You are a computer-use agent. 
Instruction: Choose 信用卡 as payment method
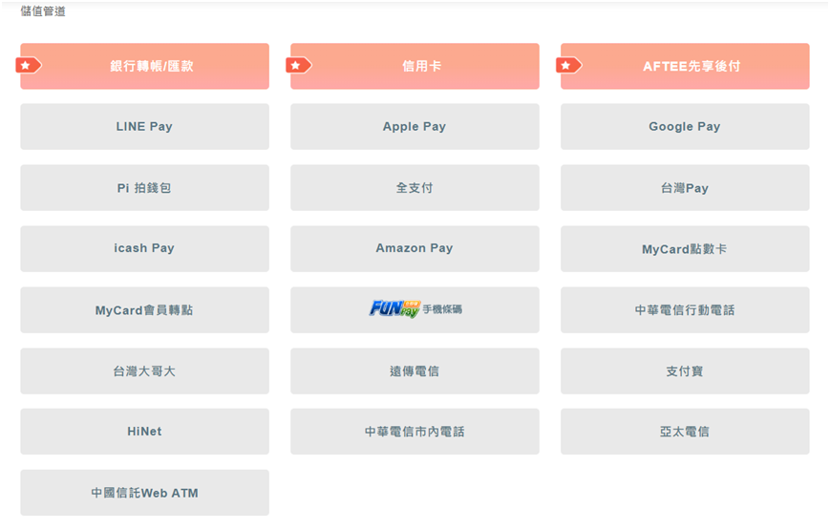[x=415, y=66]
